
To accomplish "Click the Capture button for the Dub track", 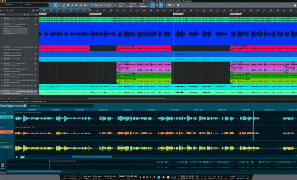I will tap(8, 132).
